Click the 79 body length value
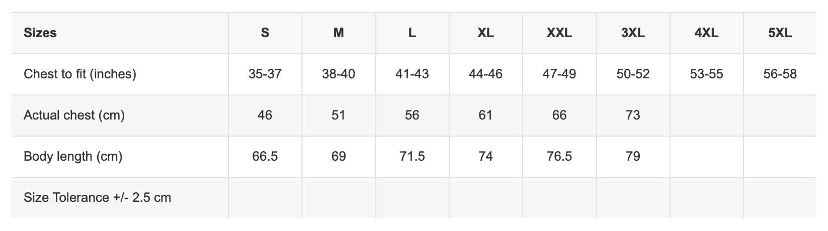The width and height of the screenshot is (828, 231). pyautogui.click(x=633, y=157)
